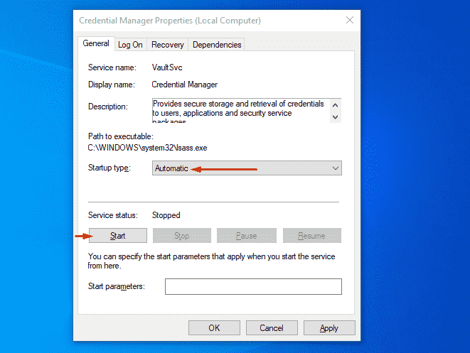Click the disabled Stop button
Viewport: 470px width, 353px height.
coord(182,236)
